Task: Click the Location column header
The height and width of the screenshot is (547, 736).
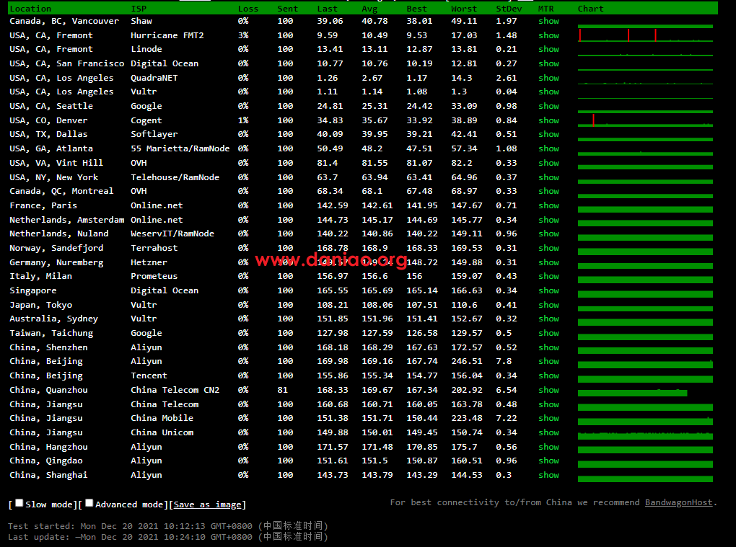Action: point(30,9)
